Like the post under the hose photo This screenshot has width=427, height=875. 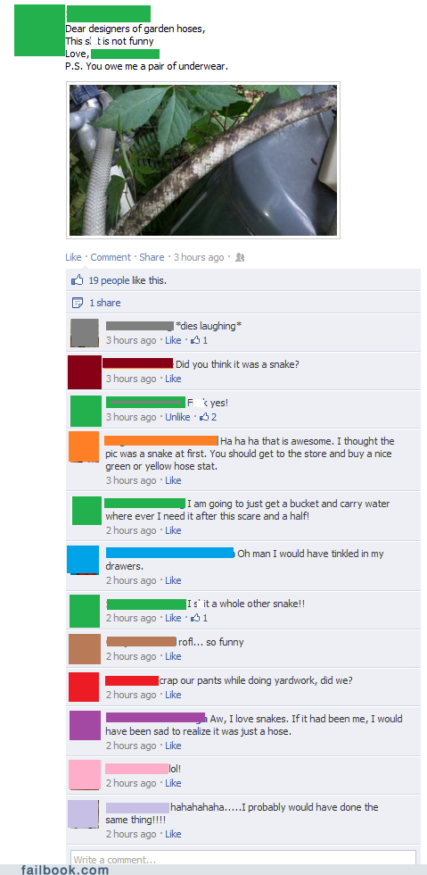(x=73, y=257)
